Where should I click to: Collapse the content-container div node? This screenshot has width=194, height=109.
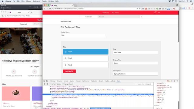51,93
